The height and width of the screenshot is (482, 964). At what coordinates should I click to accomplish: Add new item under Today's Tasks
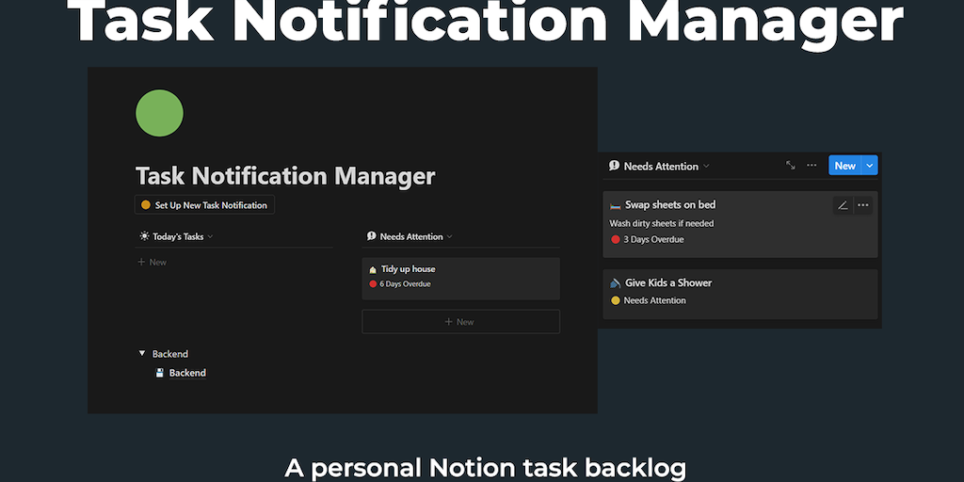(152, 262)
